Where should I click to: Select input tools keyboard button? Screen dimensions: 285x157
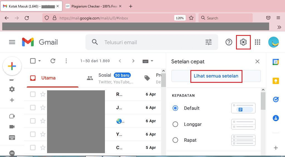pos(145,61)
